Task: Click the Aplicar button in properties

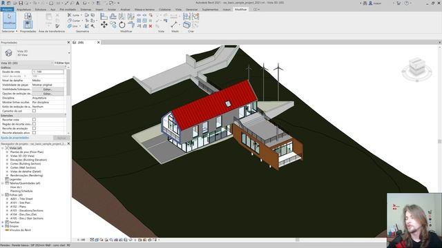Action: click(x=61, y=138)
